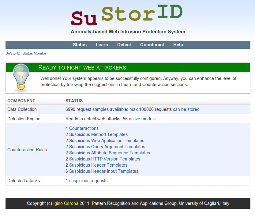View the 'active models' link
Image resolution: width=255 pixels, height=215 pixels.
[142, 119]
